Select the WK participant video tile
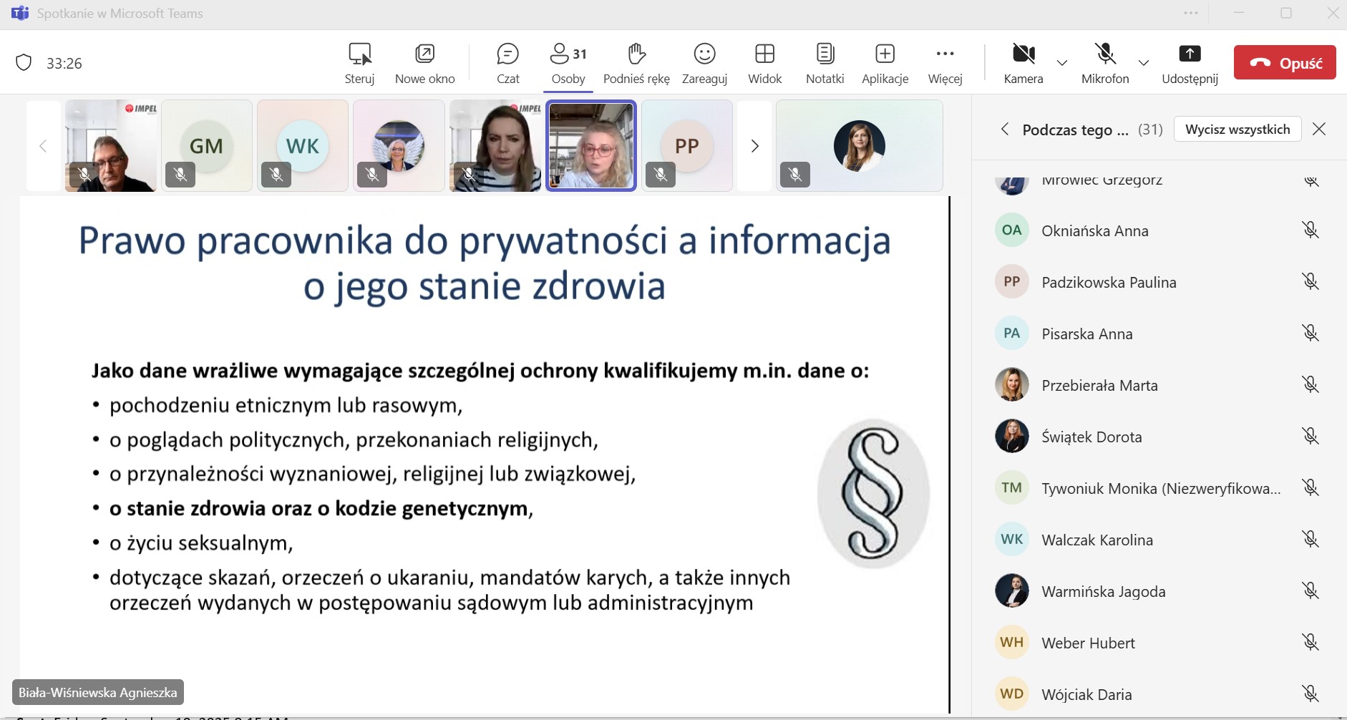This screenshot has height=720, width=1347. 303,146
